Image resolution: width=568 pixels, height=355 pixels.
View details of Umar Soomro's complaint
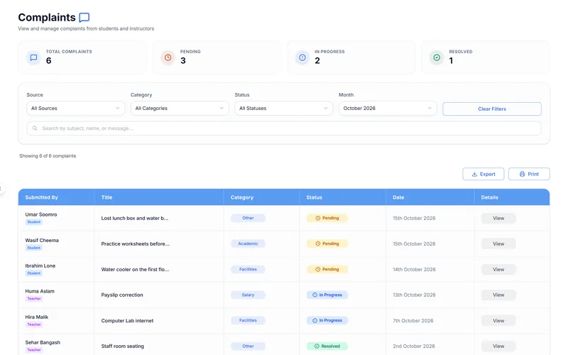pos(498,218)
